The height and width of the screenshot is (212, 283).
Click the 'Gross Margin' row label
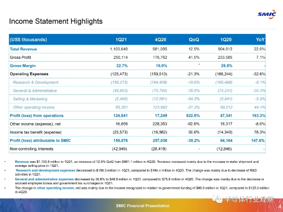pyautogui.click(x=23, y=66)
